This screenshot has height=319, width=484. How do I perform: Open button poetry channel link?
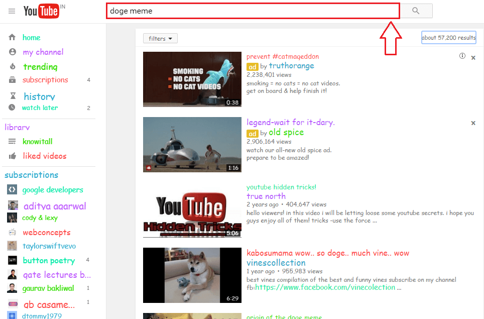tap(49, 261)
